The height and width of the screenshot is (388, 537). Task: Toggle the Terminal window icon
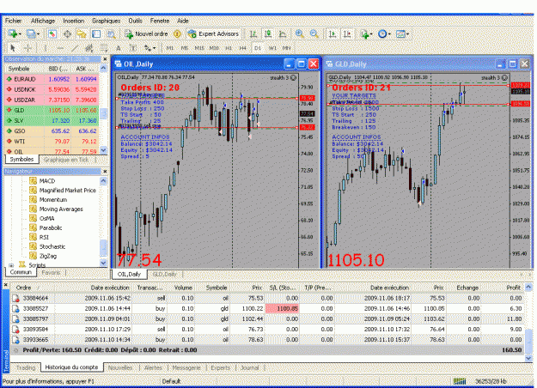(96, 33)
